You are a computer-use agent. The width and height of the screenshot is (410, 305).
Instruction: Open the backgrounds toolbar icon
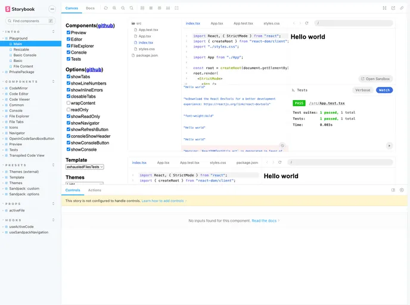(x=142, y=8)
